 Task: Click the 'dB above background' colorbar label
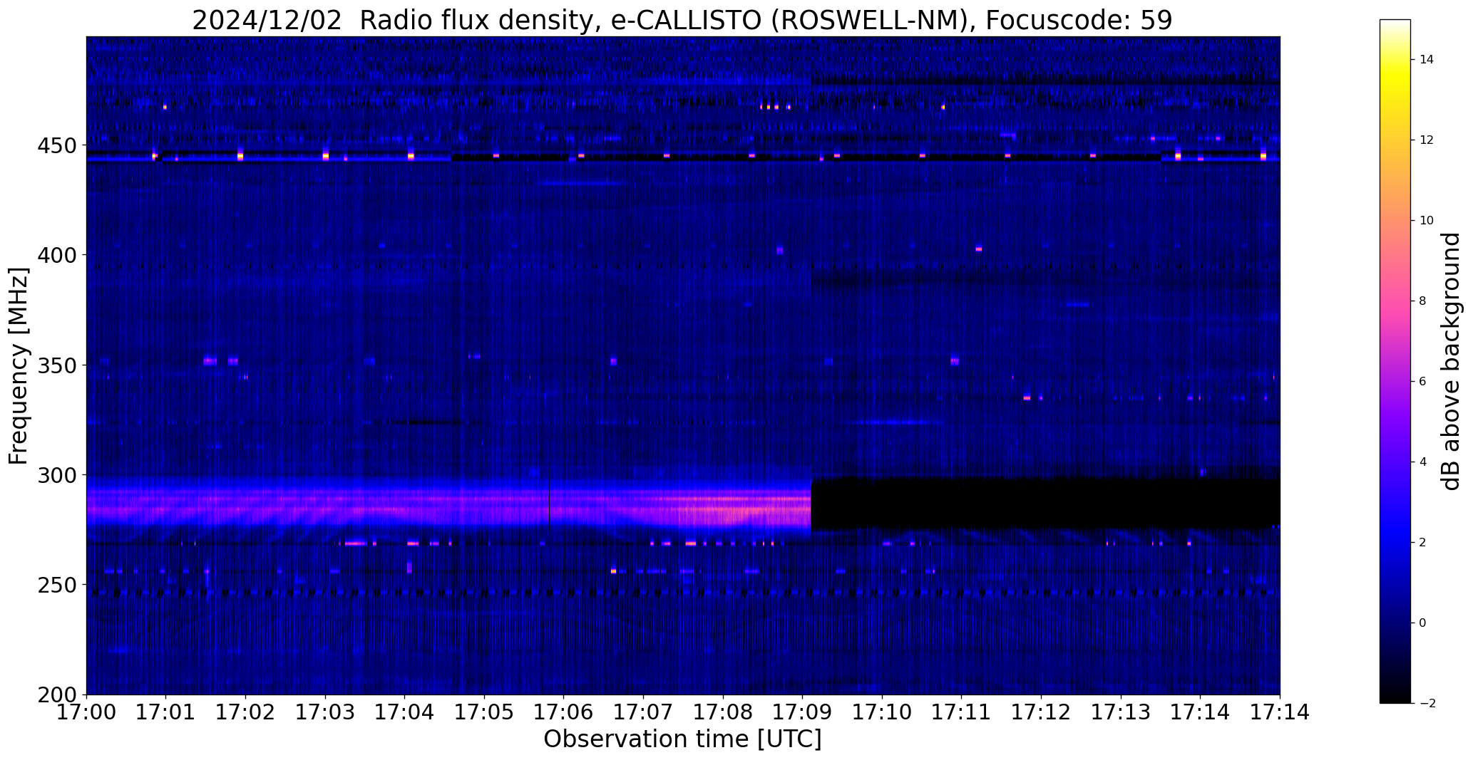(1451, 361)
